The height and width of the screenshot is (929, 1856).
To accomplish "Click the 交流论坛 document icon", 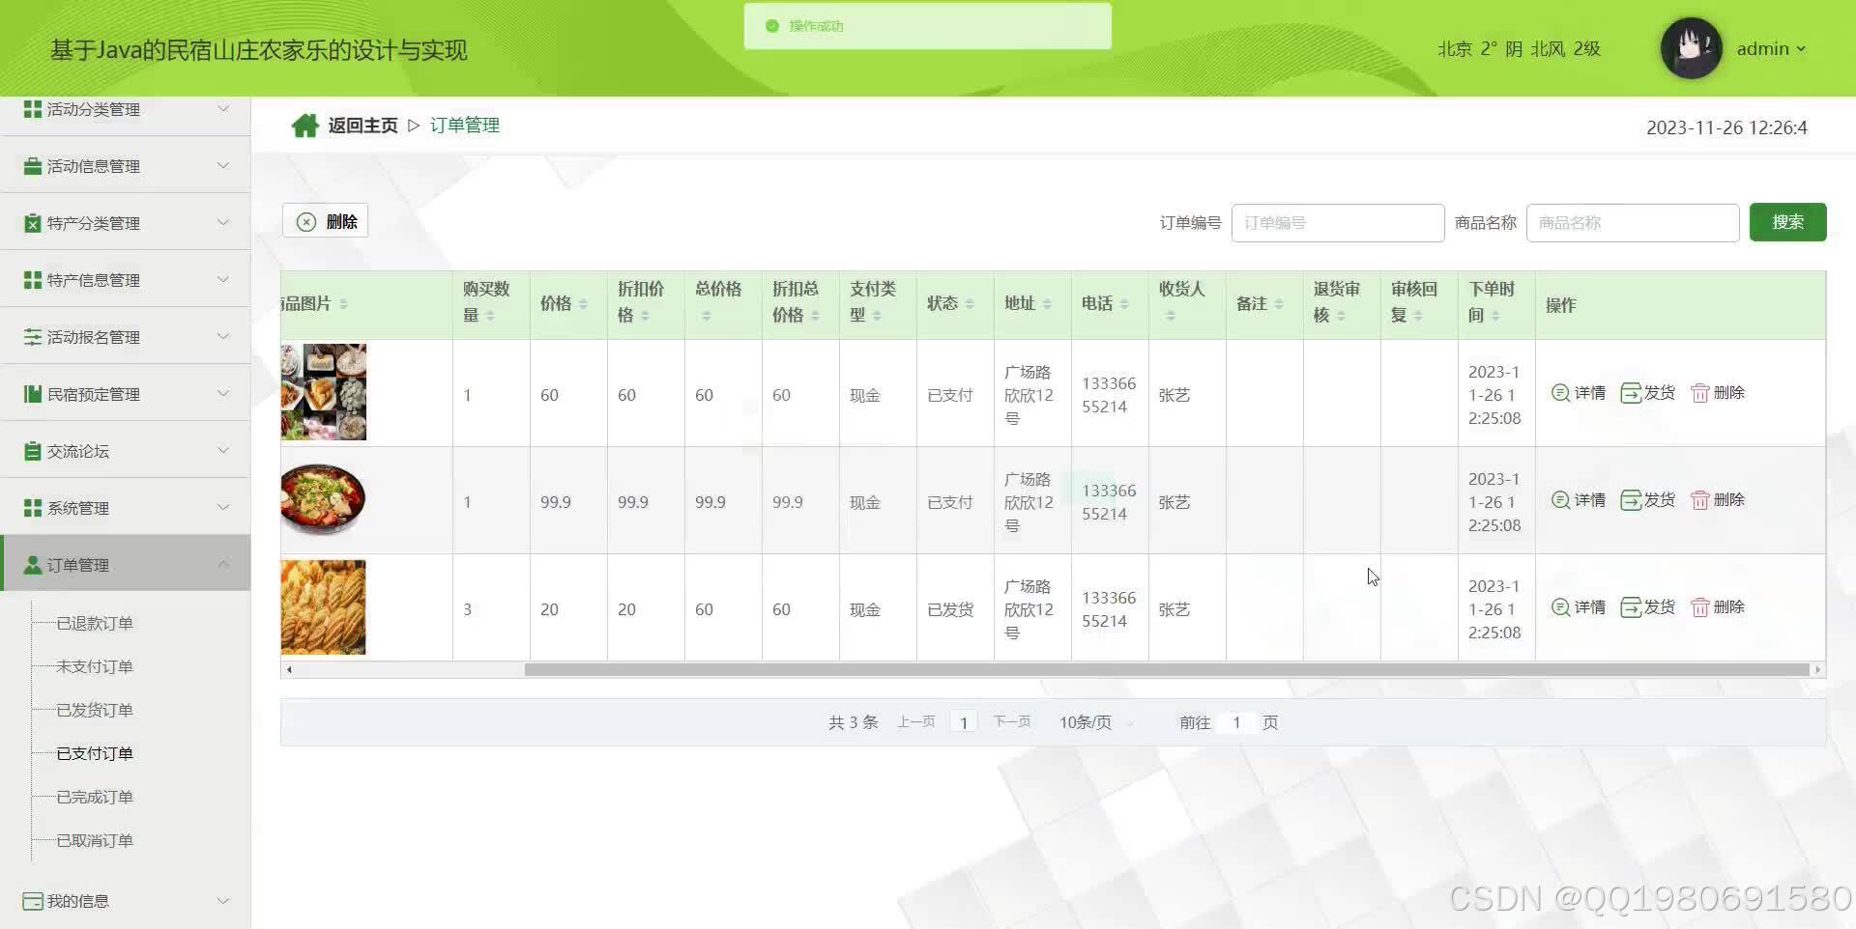I will pos(33,451).
